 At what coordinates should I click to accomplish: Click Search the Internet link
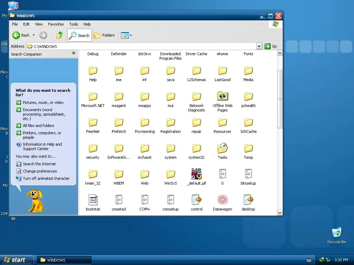36,164
